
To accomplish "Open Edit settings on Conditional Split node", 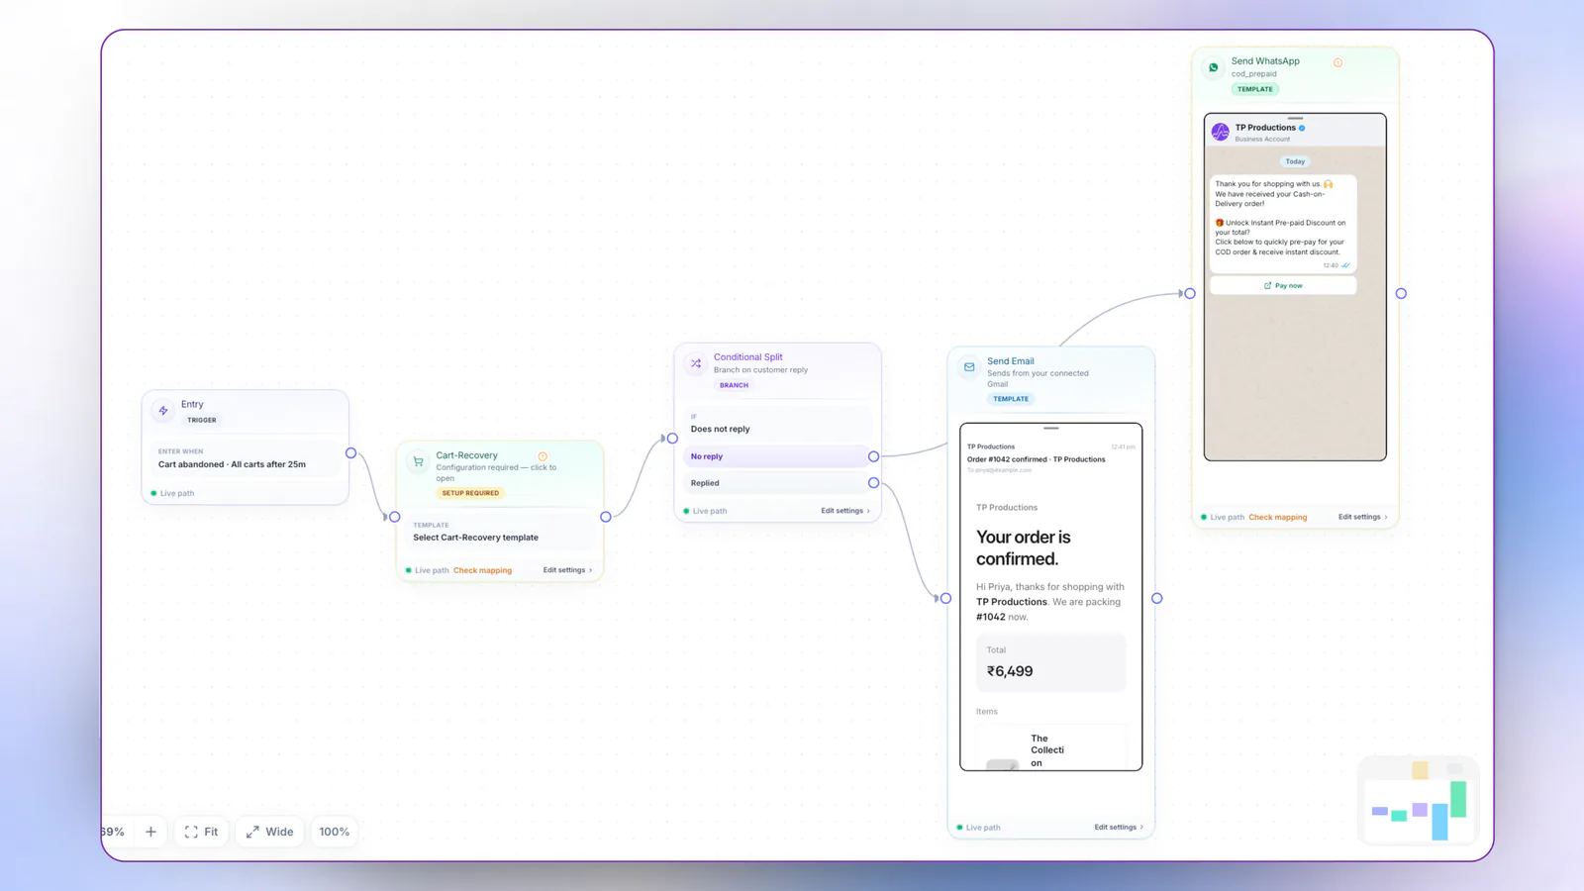I will click(x=845, y=511).
